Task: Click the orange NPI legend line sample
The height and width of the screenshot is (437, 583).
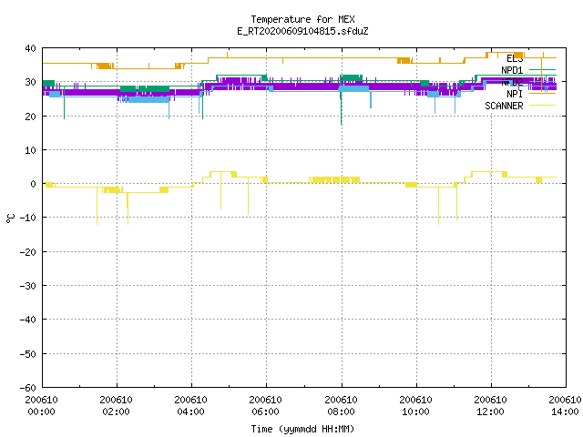Action: coord(542,93)
